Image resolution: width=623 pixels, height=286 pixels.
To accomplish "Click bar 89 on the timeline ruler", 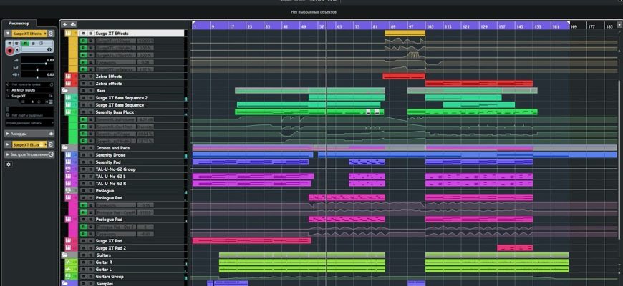I will click(x=392, y=26).
